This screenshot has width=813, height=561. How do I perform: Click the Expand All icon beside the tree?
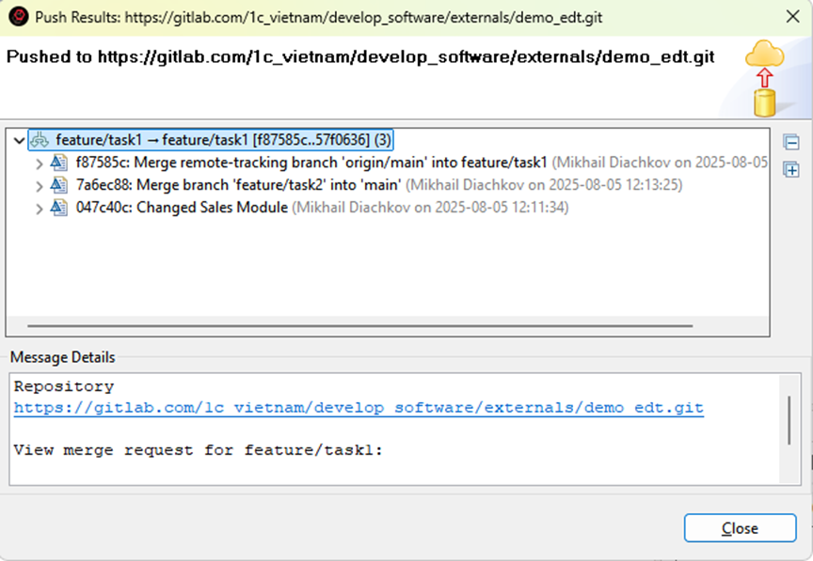click(790, 170)
